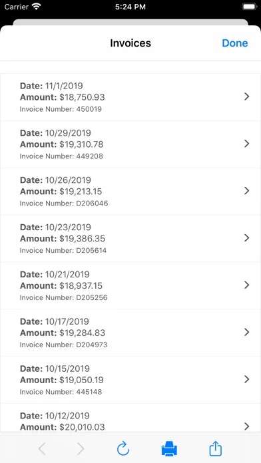The height and width of the screenshot is (463, 261).
Task: Tap the forward arrow in bottom toolbar
Action: tap(81, 449)
